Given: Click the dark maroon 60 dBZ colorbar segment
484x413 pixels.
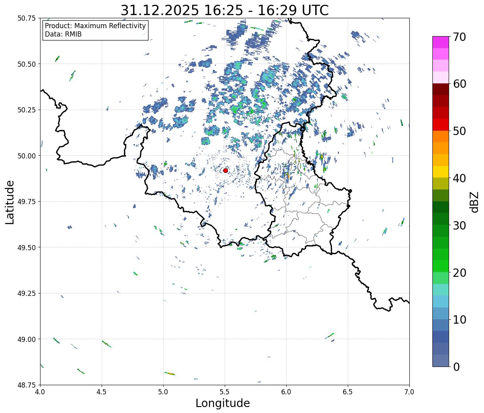Looking at the screenshot, I should 441,89.
